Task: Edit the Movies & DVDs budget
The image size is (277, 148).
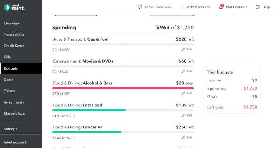Action: tap(187, 71)
